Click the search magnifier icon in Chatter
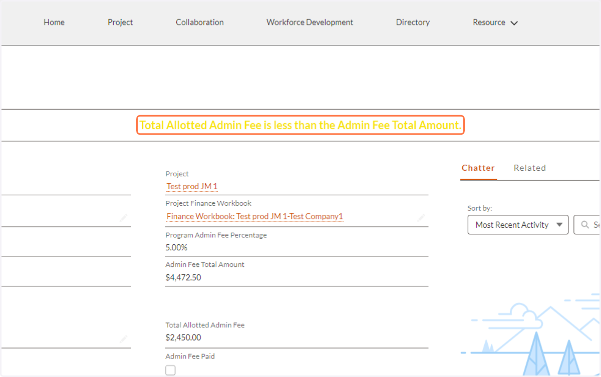601x377 pixels. coord(584,225)
